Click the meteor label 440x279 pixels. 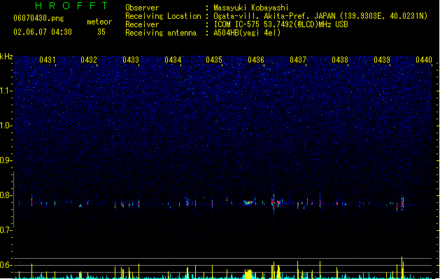pyautogui.click(x=99, y=22)
